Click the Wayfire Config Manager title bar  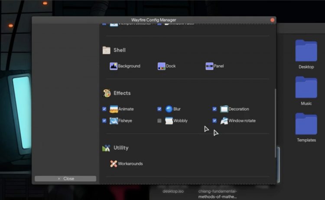pos(154,20)
